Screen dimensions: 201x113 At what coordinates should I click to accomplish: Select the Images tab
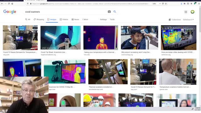click(52, 19)
